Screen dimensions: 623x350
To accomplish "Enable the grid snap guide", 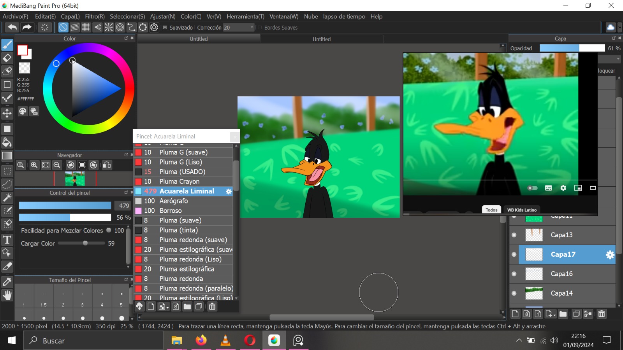I will pyautogui.click(x=86, y=27).
